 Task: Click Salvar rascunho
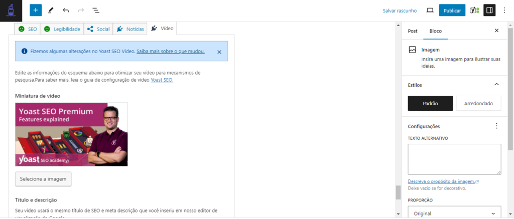(x=400, y=11)
